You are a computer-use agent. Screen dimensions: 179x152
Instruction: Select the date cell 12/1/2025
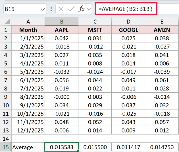click(28, 130)
